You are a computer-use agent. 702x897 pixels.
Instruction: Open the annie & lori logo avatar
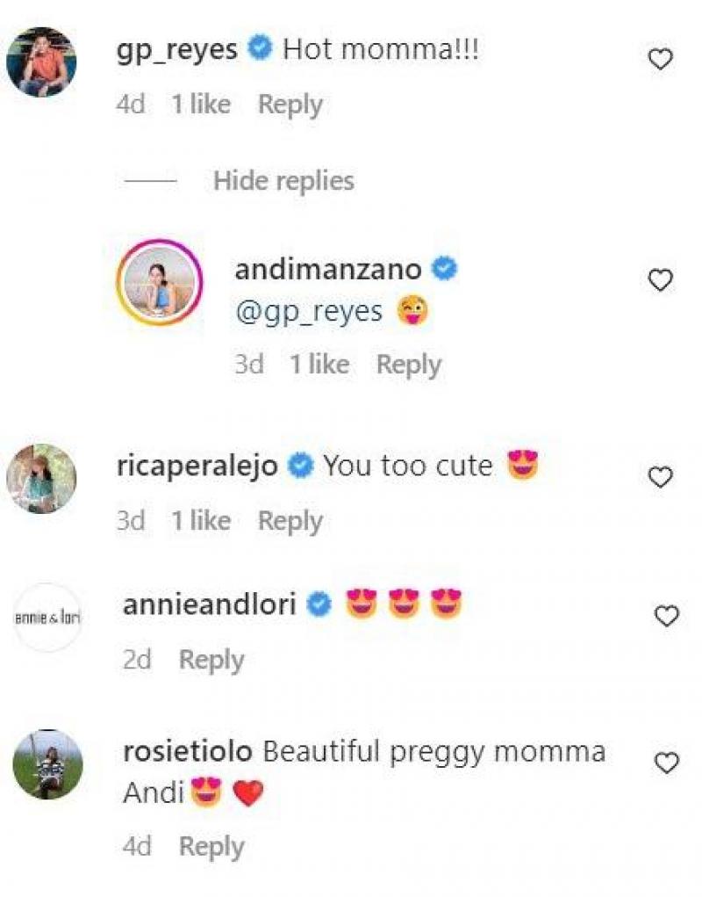coord(48,618)
